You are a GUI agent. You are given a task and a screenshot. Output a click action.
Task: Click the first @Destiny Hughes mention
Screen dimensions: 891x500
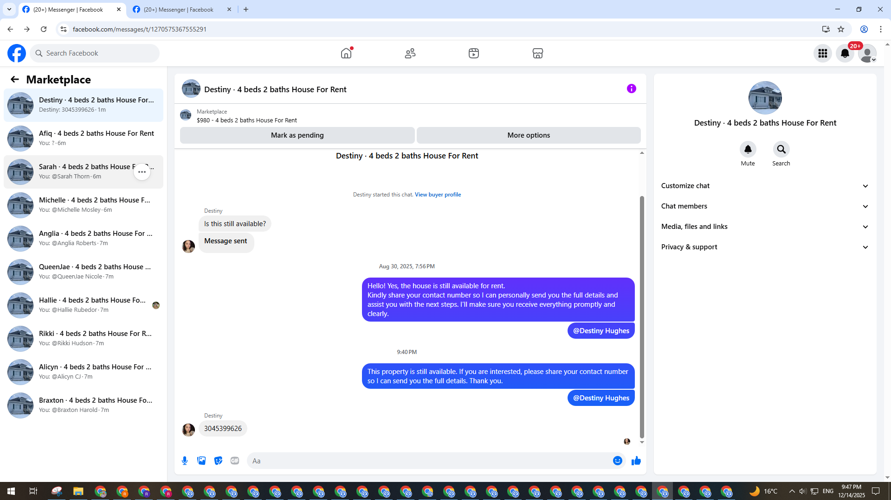coord(601,331)
